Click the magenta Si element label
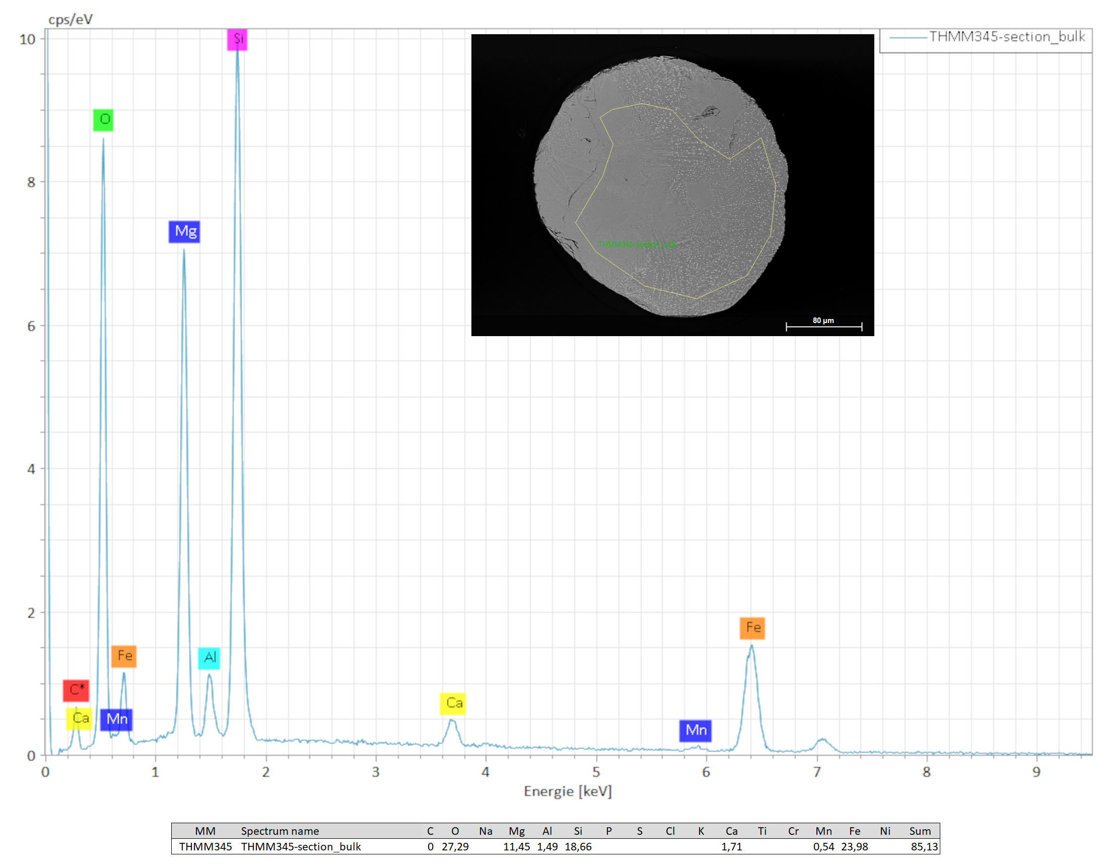The width and height of the screenshot is (1108, 868). click(x=237, y=39)
